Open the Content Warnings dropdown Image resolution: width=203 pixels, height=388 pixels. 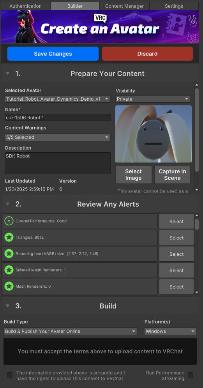click(x=58, y=137)
